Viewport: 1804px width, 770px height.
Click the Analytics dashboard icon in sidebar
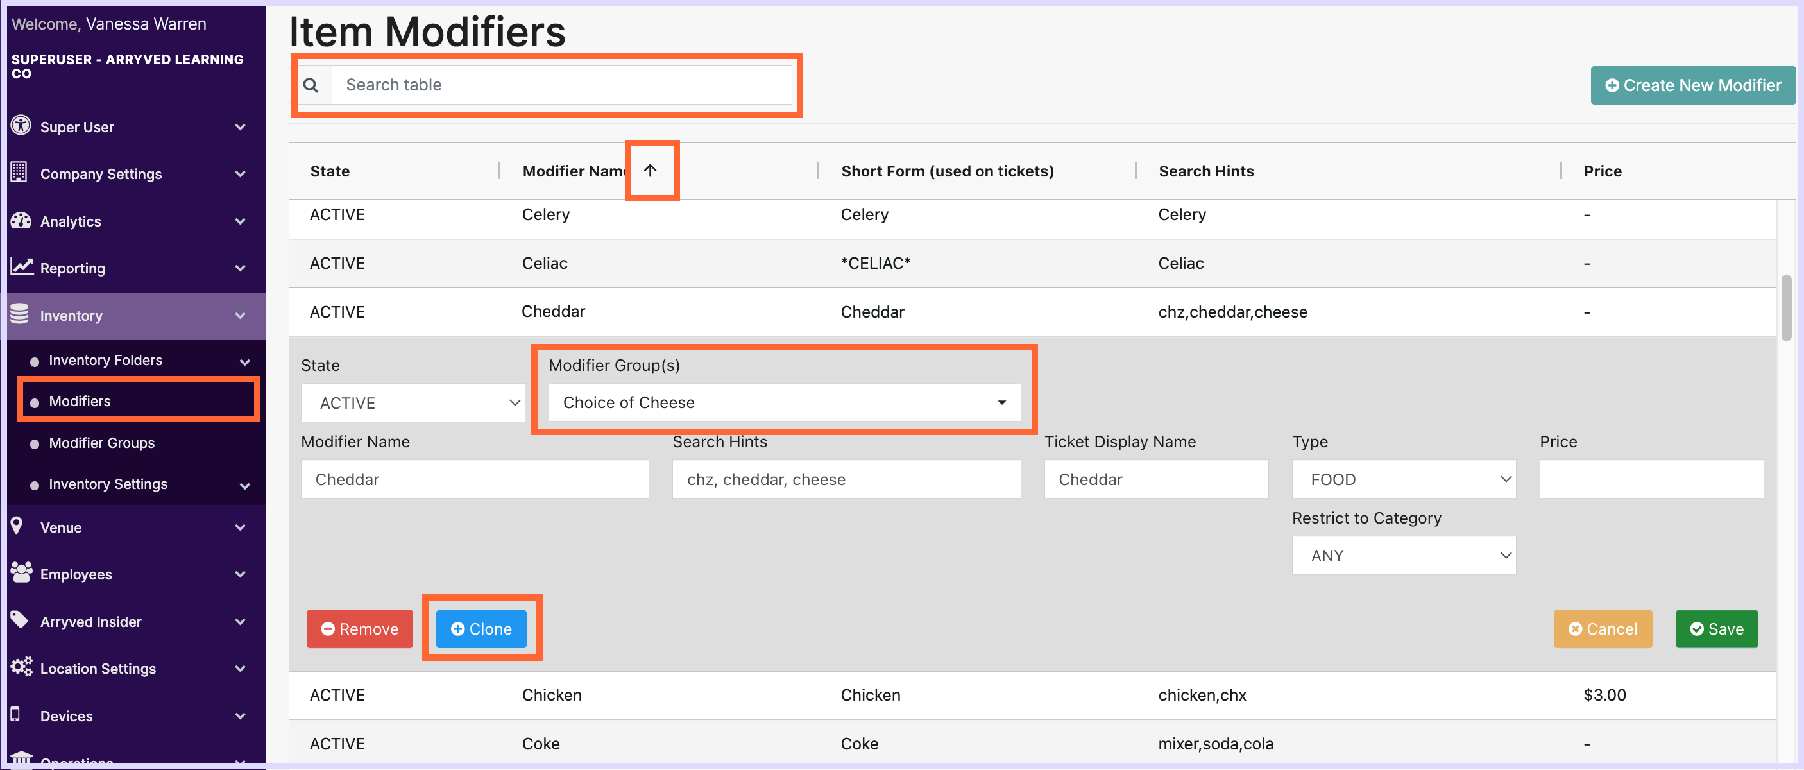coord(21,221)
